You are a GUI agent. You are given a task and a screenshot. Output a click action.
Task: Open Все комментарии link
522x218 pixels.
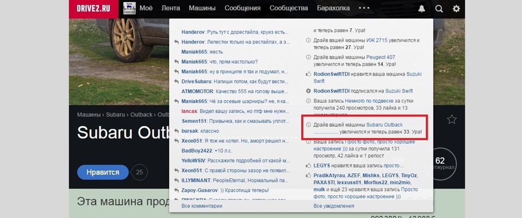(x=202, y=206)
